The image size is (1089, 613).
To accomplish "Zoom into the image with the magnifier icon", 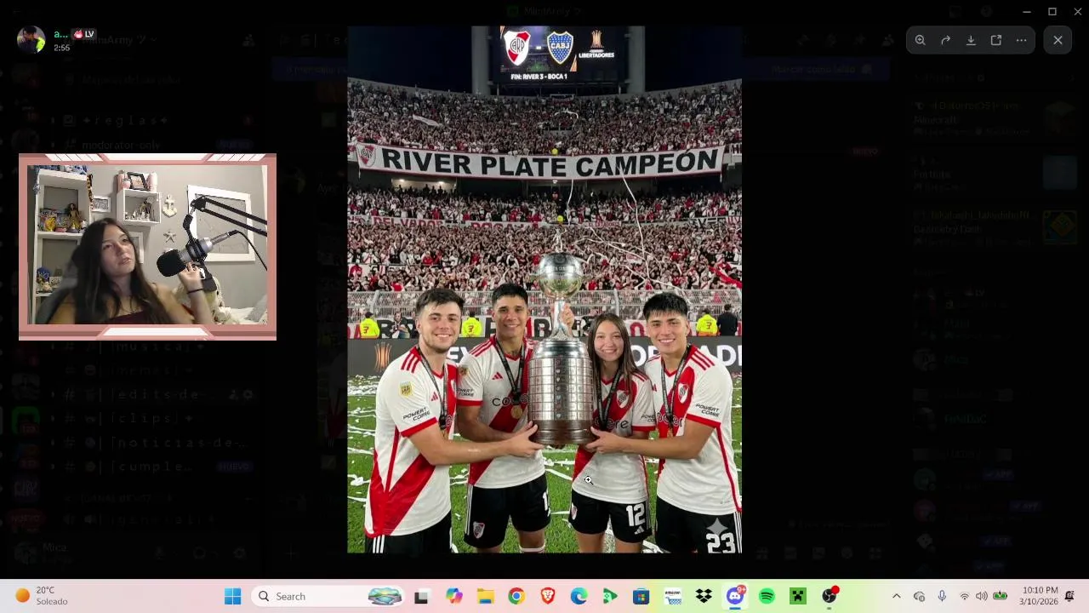I will [x=920, y=40].
